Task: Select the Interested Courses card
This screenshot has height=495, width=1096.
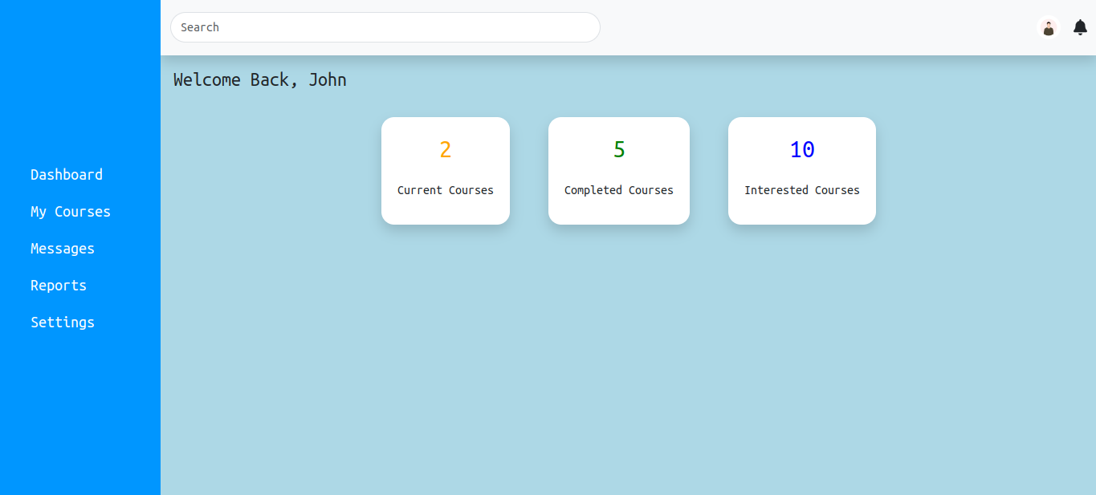Action: pos(802,170)
